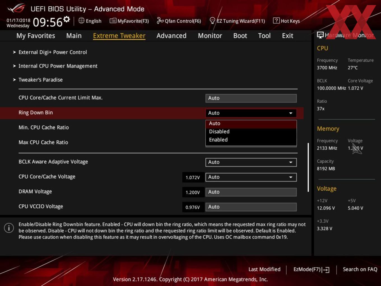Choose Enabled in Ring Down Bin list
Viewport: 381px width, 286px height.
coord(251,140)
